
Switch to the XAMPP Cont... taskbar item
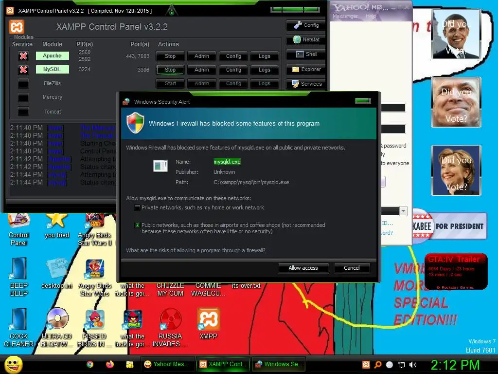(x=223, y=364)
